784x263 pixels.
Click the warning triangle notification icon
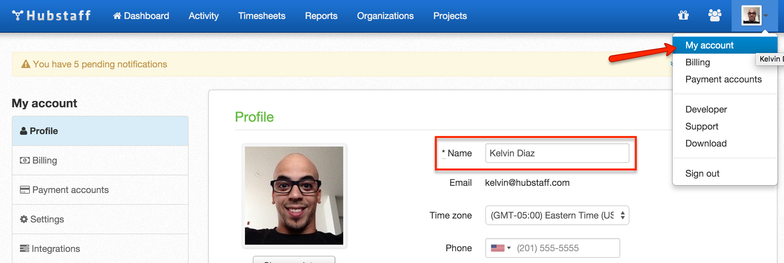pos(26,64)
